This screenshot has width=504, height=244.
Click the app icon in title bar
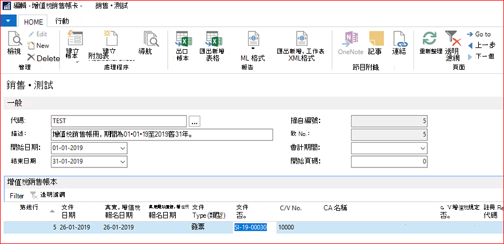coord(6,6)
